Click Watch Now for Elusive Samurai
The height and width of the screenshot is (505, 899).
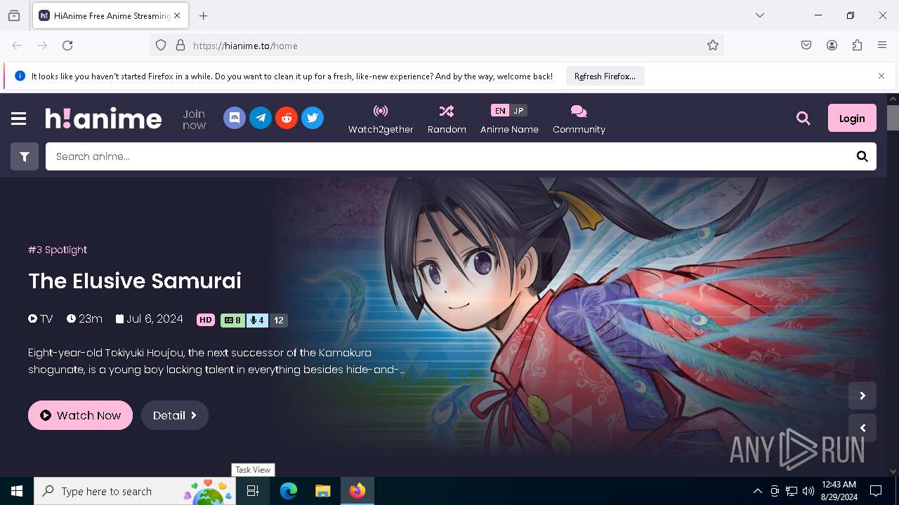(80, 415)
